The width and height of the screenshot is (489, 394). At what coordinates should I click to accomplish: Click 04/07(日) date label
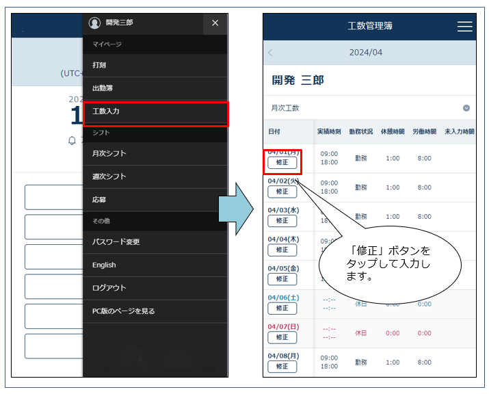point(283,326)
